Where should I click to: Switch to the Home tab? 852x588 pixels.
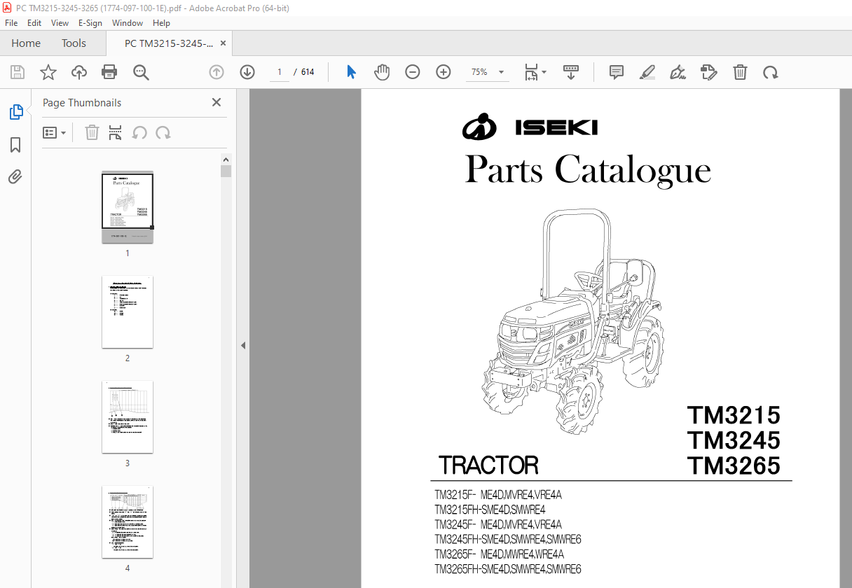(26, 43)
